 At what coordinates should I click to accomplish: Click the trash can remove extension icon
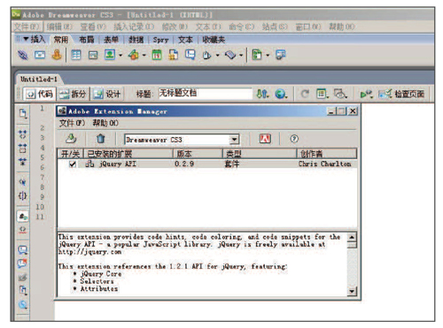tap(100, 139)
